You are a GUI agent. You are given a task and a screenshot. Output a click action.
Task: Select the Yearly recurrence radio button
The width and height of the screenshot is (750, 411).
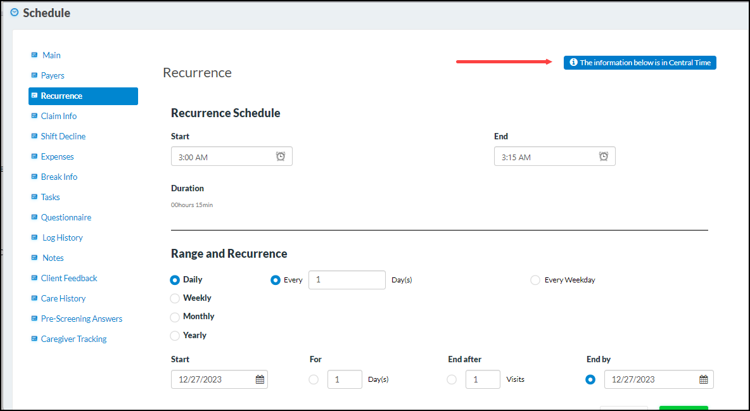(x=175, y=335)
